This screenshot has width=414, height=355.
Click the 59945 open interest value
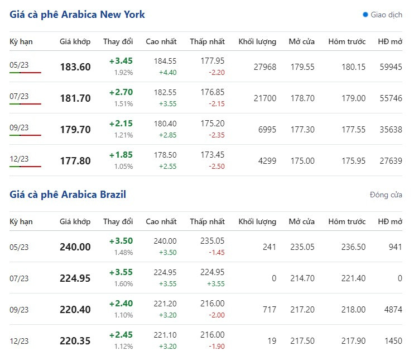pos(389,67)
